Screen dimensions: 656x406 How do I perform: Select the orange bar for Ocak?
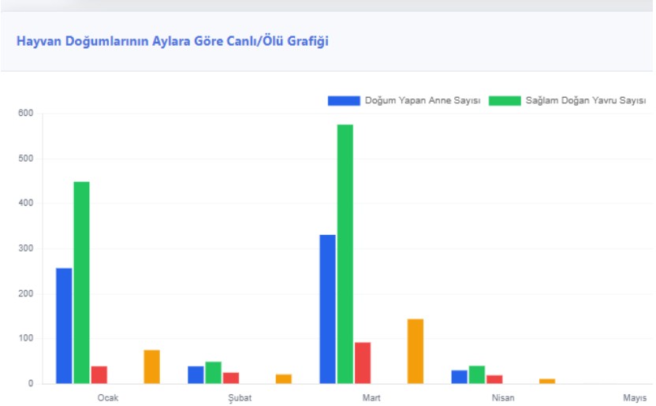[152, 367]
